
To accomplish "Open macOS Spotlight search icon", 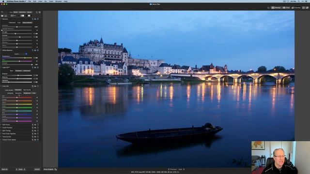I will (x=299, y=1).
